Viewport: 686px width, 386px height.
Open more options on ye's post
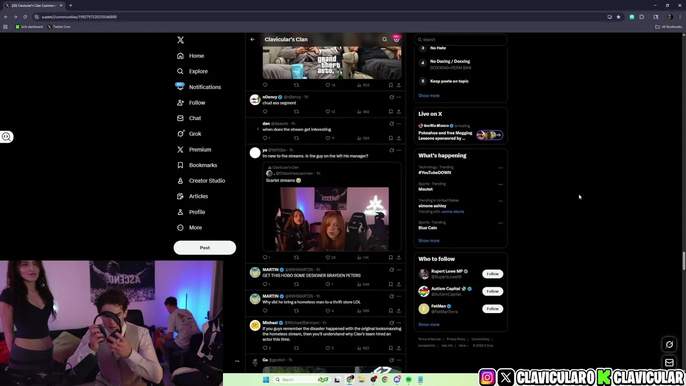[399, 150]
